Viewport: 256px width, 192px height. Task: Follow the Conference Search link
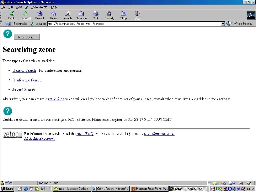click(27, 80)
